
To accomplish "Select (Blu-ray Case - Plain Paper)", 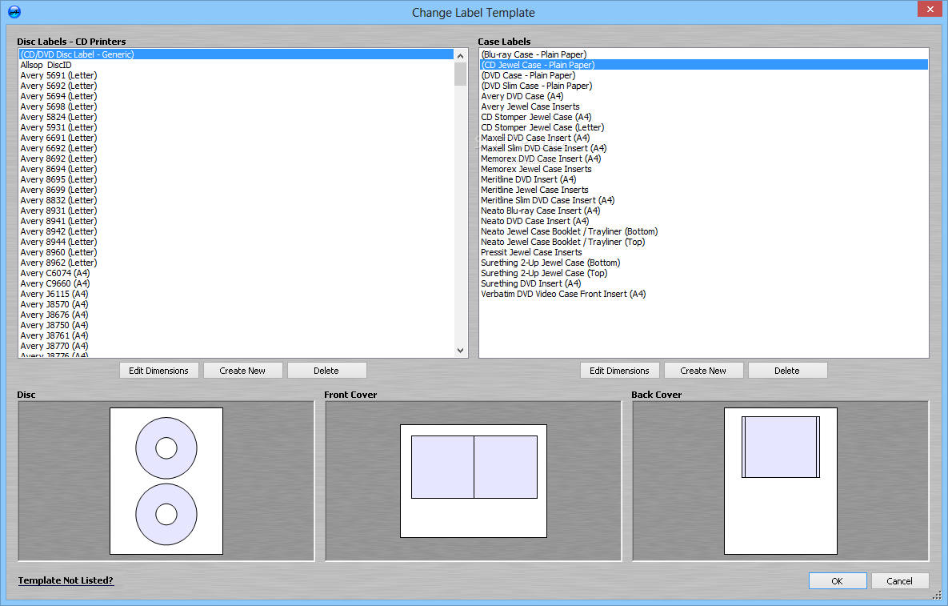I will click(704, 54).
